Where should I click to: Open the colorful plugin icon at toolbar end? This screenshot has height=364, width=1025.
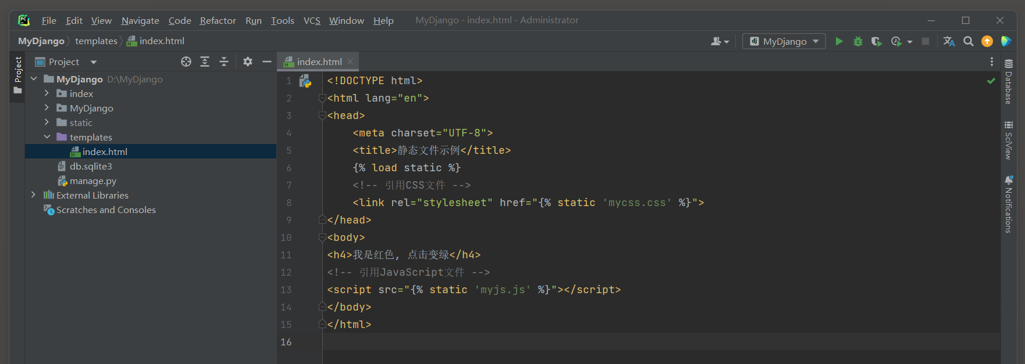1006,41
